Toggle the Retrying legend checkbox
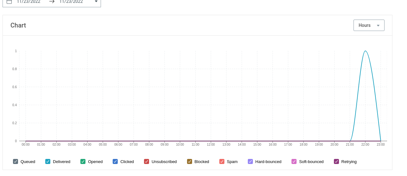 tap(336, 161)
